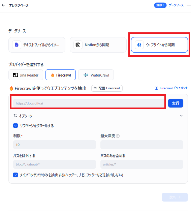Screen dimensions: 191x212
Task: Open 配置 Firecrawl settings button
Action: (x=107, y=88)
